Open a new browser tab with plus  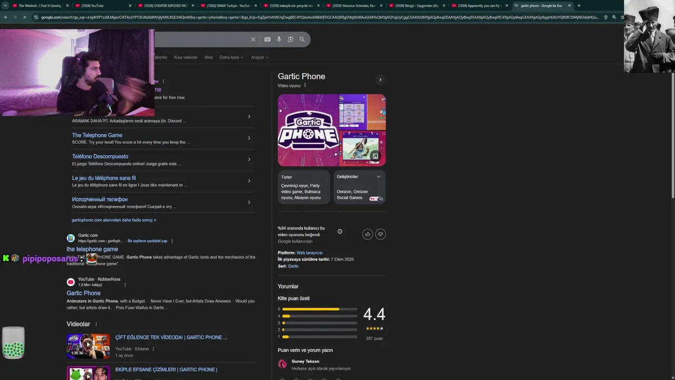pyautogui.click(x=579, y=6)
